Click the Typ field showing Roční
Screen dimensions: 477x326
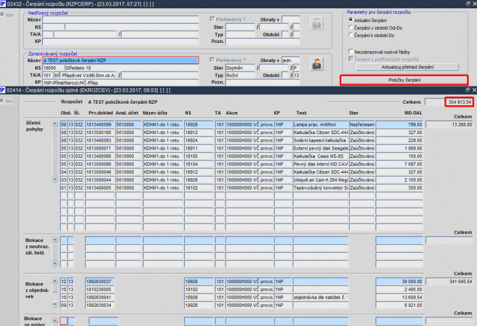(x=240, y=76)
